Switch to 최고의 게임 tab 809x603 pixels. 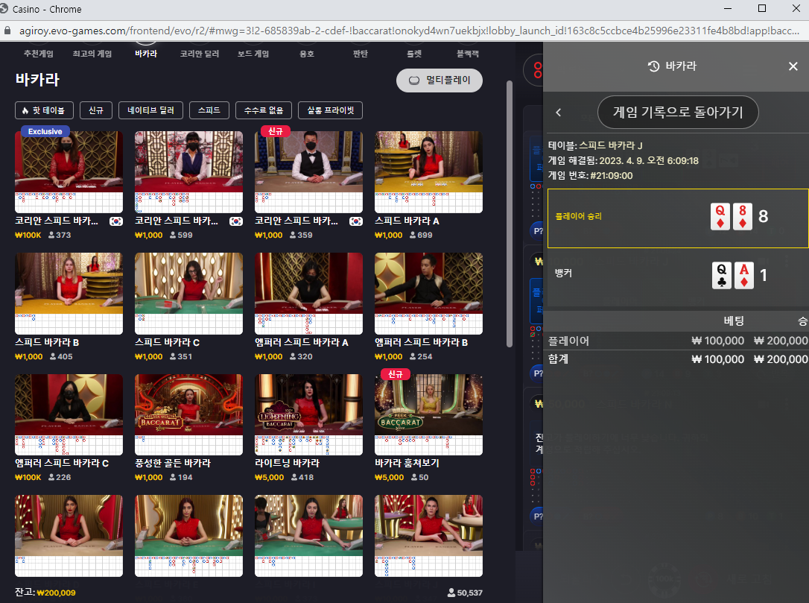pos(92,54)
